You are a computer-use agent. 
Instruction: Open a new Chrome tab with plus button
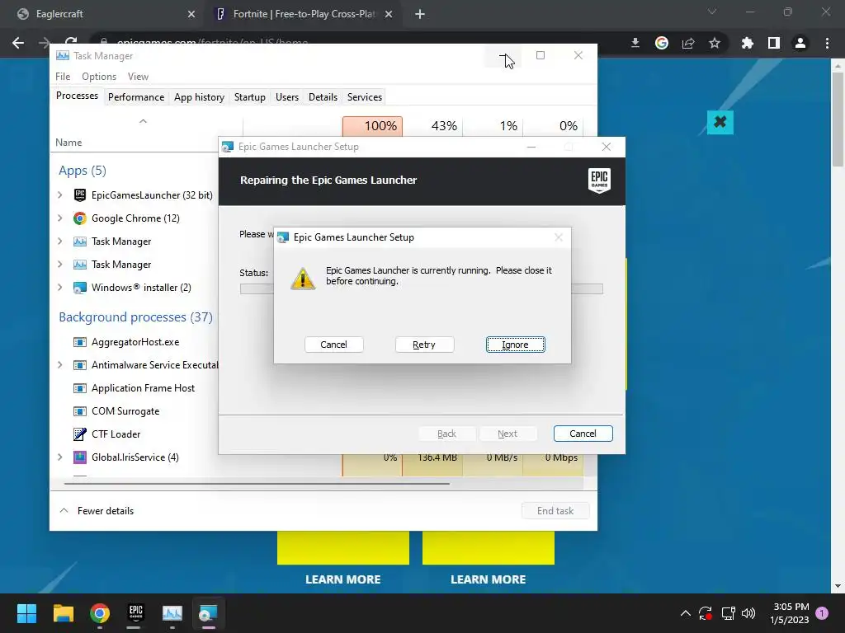click(420, 14)
